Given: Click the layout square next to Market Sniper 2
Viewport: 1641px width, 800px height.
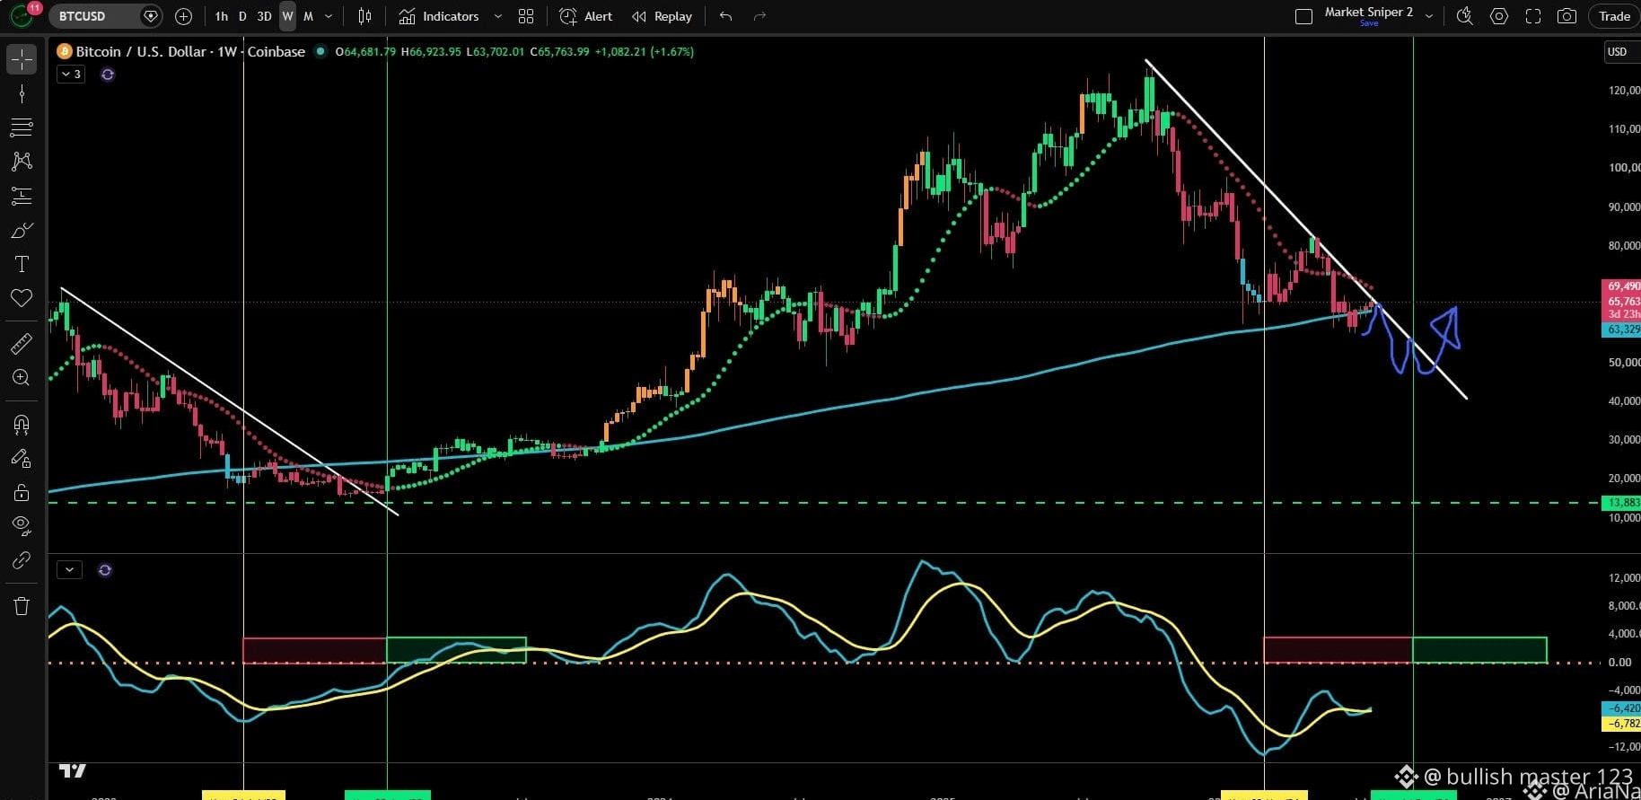Looking at the screenshot, I should pos(1303,16).
